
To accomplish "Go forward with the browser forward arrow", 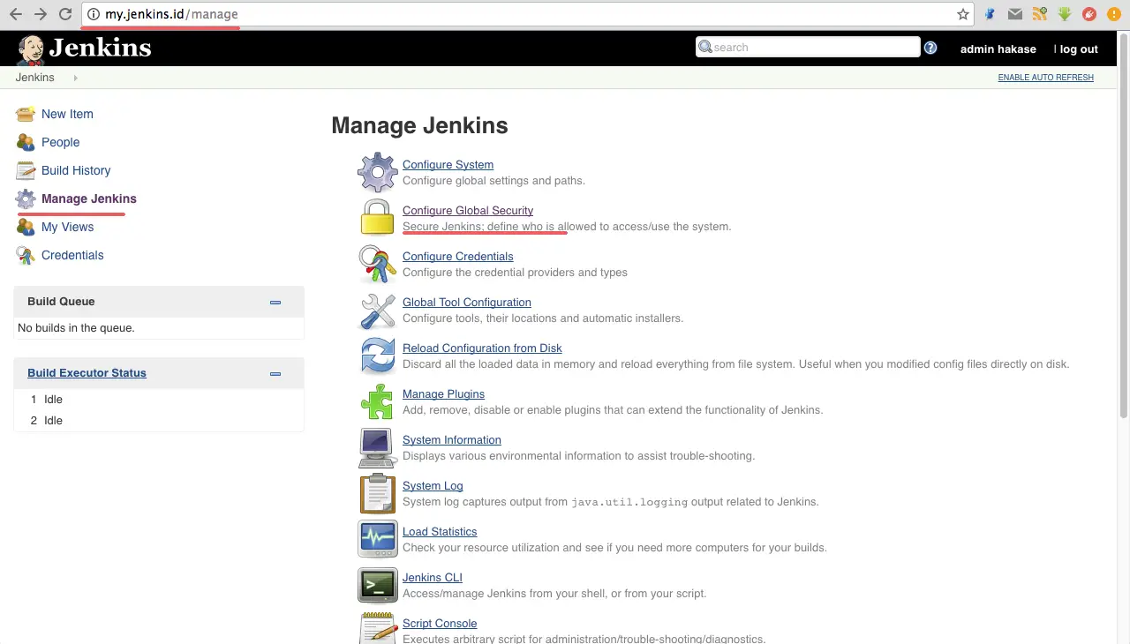I will click(40, 14).
